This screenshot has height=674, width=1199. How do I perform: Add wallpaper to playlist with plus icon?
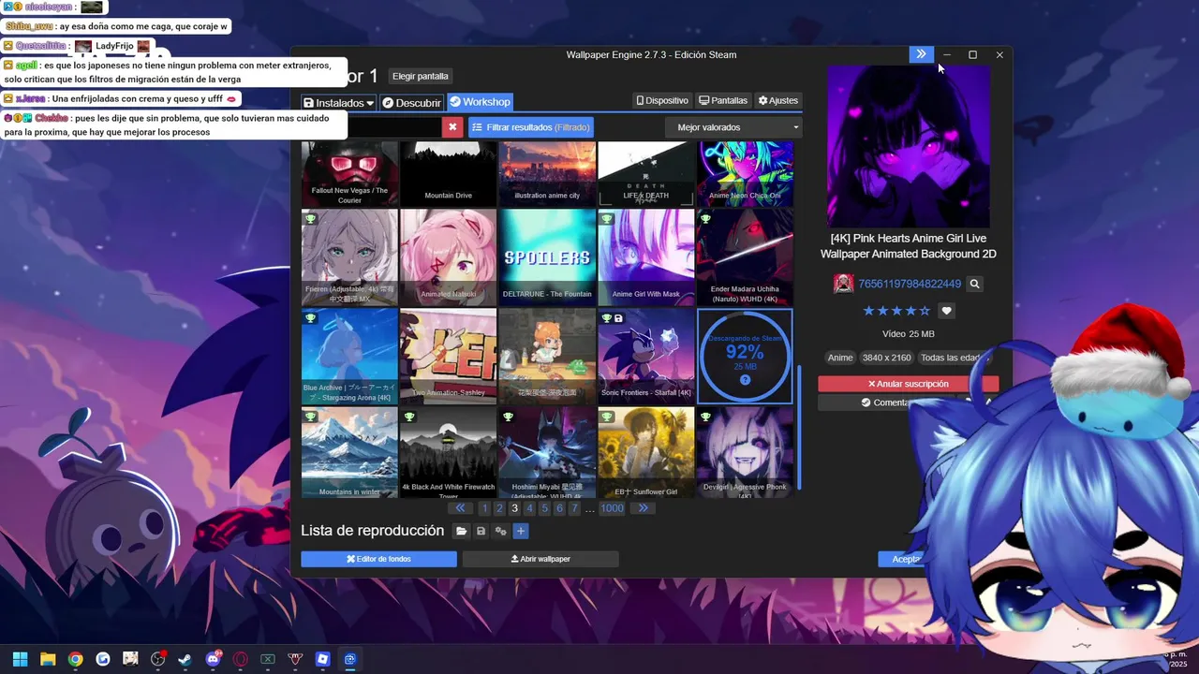click(x=521, y=532)
